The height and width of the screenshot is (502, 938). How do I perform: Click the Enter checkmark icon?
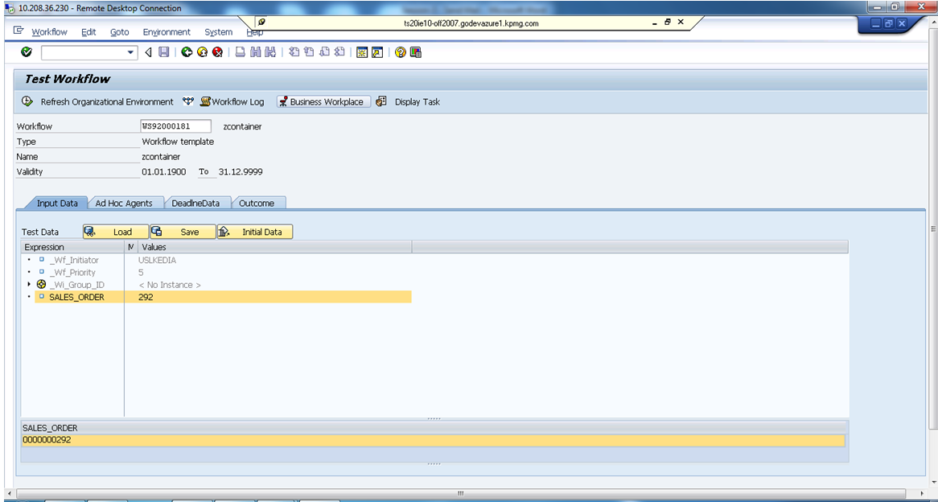25,53
